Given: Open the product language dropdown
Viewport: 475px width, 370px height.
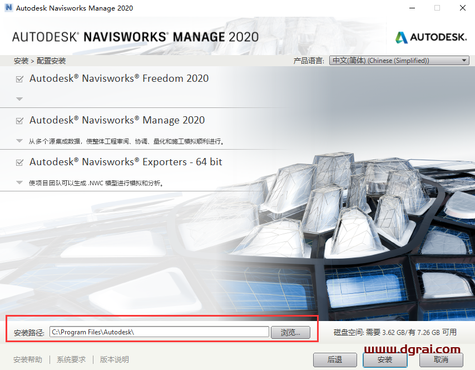Looking at the screenshot, I should pyautogui.click(x=399, y=60).
